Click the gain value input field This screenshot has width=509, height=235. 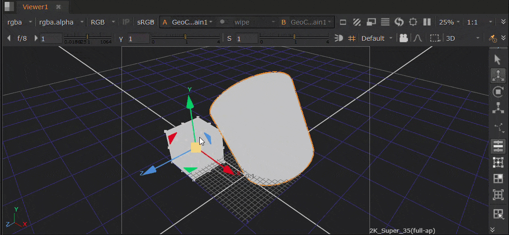coord(51,38)
